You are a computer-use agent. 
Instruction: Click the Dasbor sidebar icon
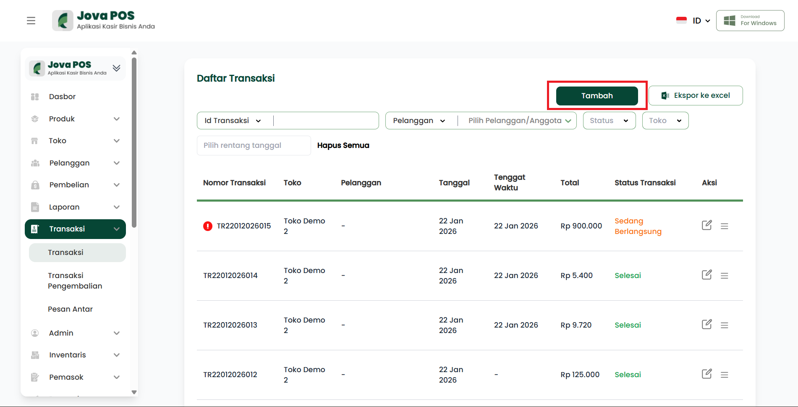pos(35,97)
